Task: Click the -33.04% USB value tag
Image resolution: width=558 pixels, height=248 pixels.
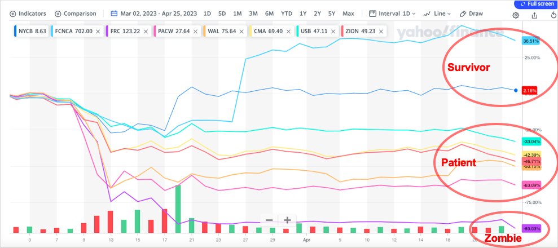Action: coord(531,142)
